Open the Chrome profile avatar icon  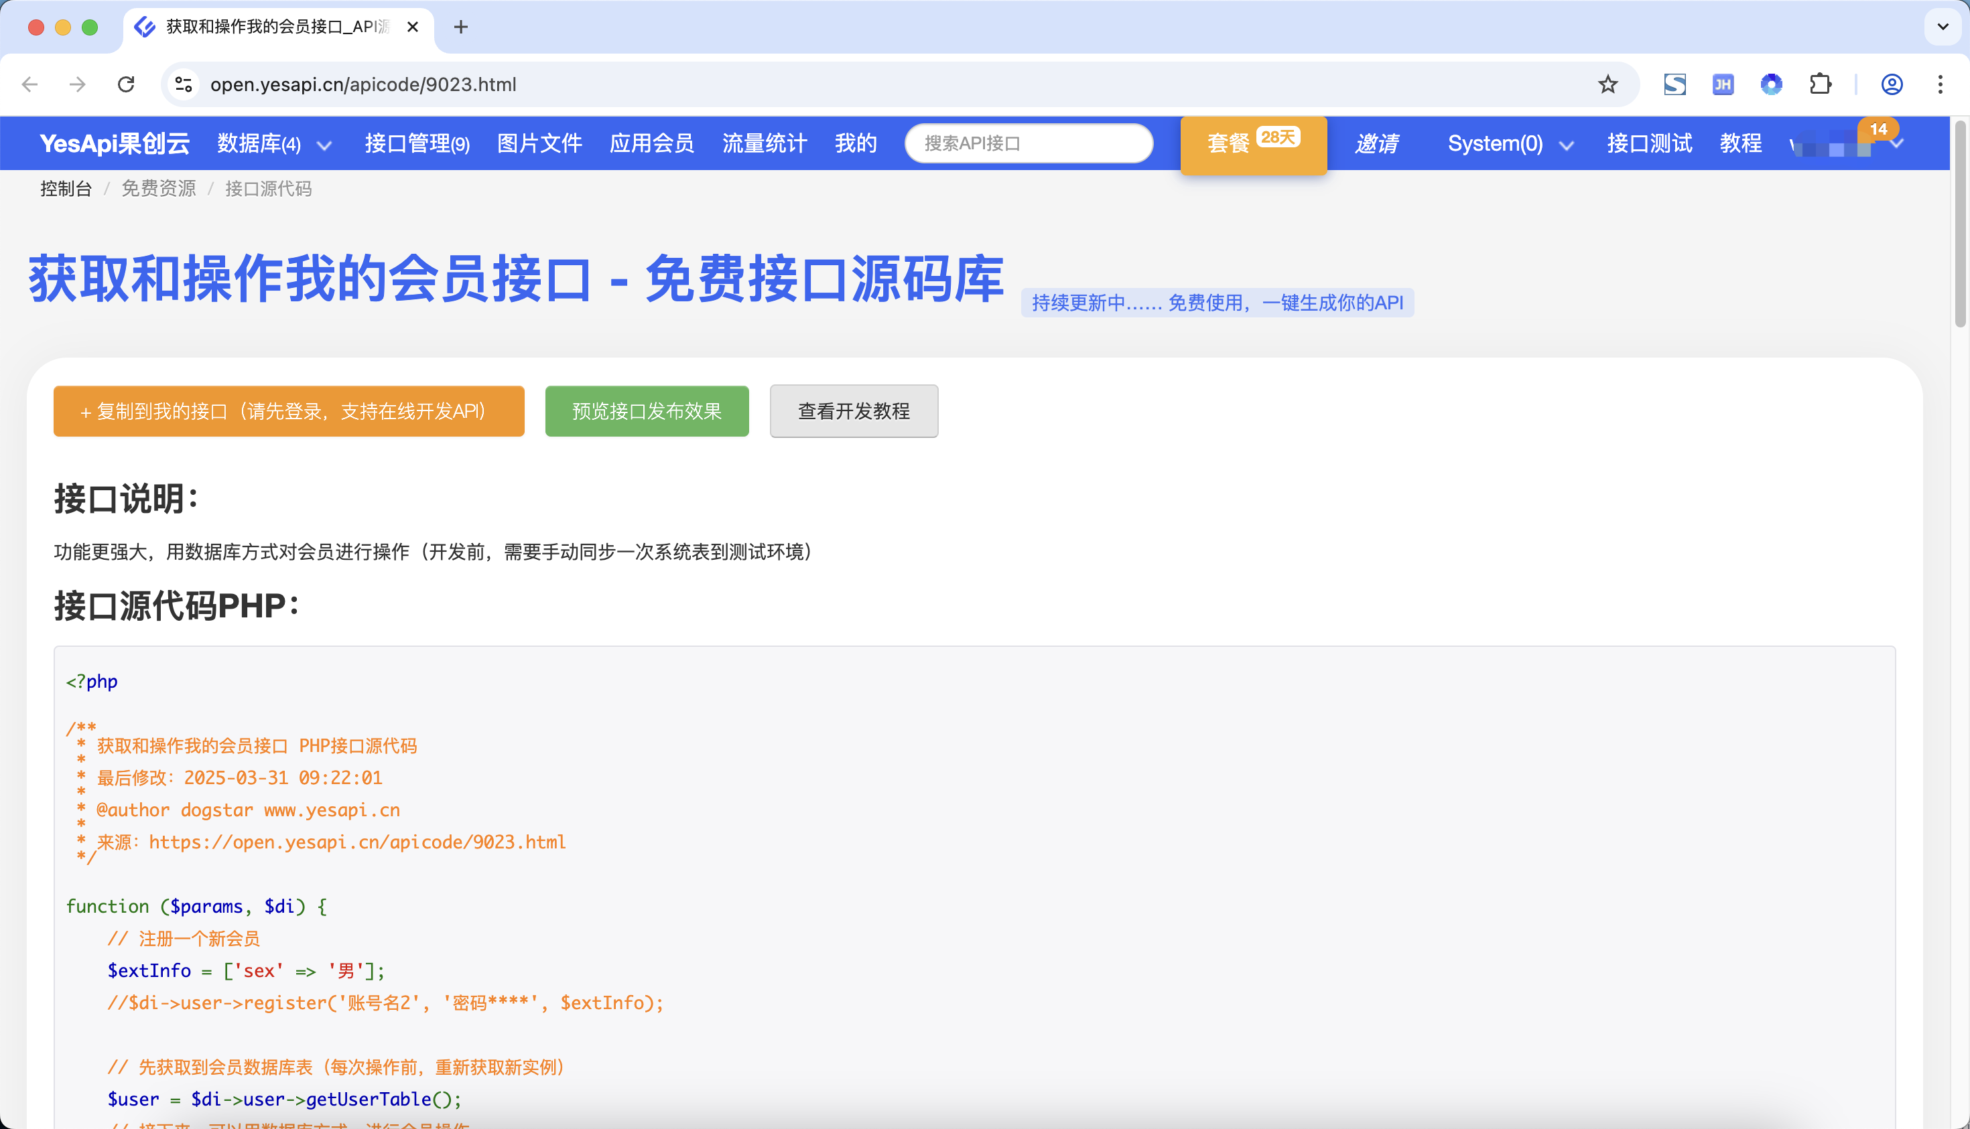(1892, 84)
